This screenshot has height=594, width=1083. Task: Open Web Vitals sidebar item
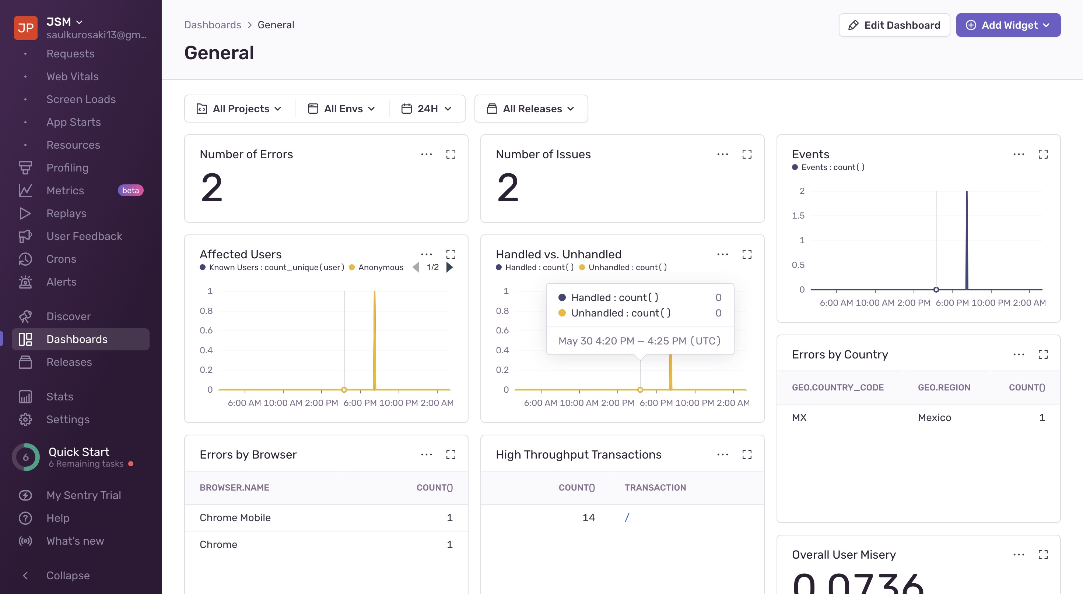(x=72, y=77)
